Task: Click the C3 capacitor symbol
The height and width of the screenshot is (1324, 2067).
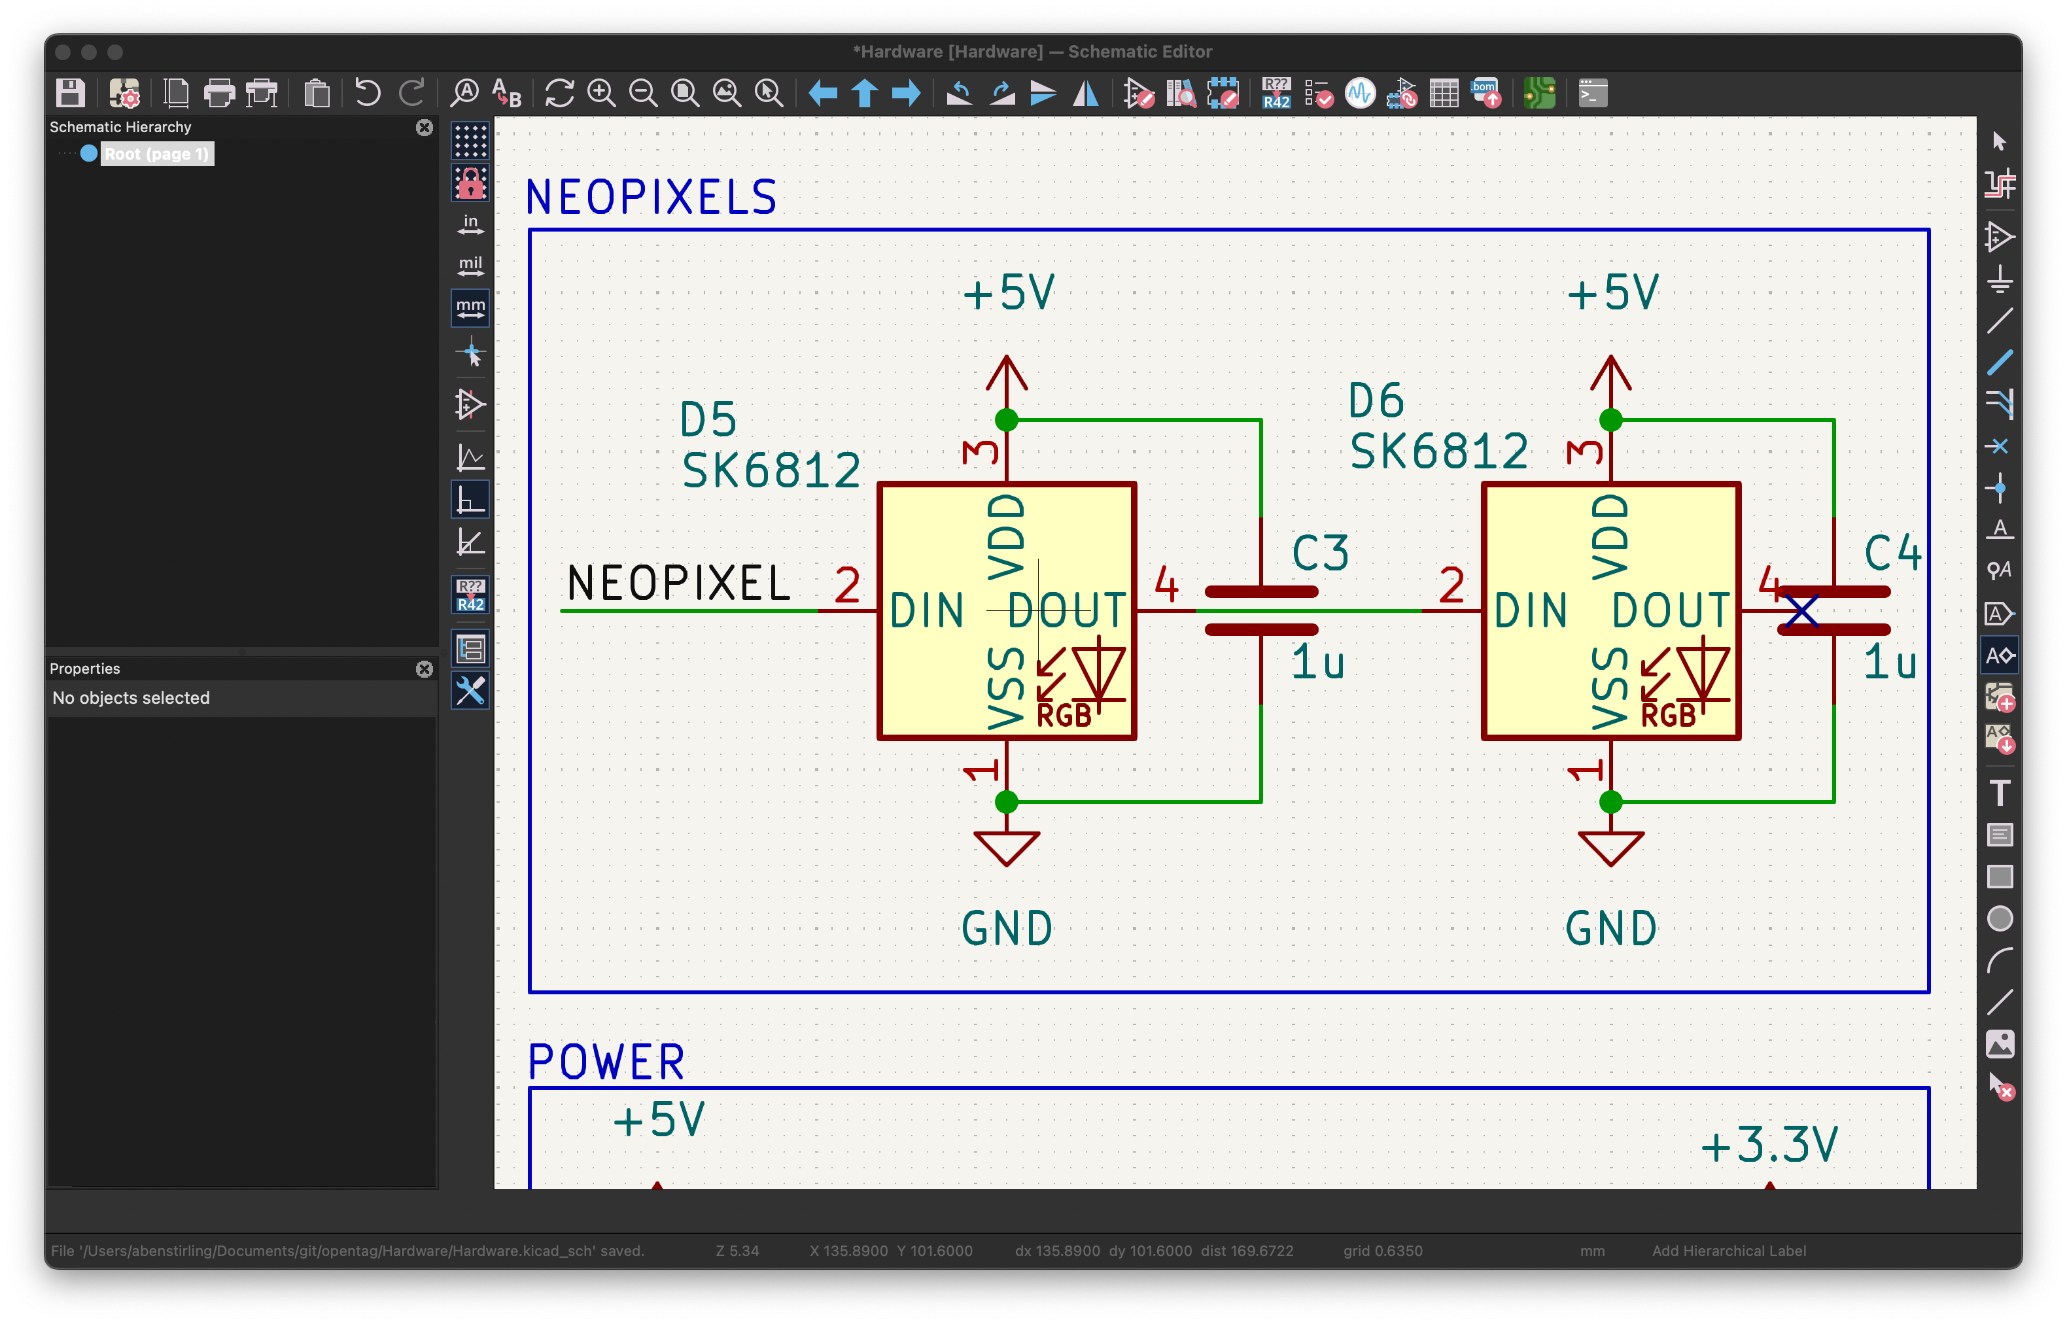Action: point(1261,610)
